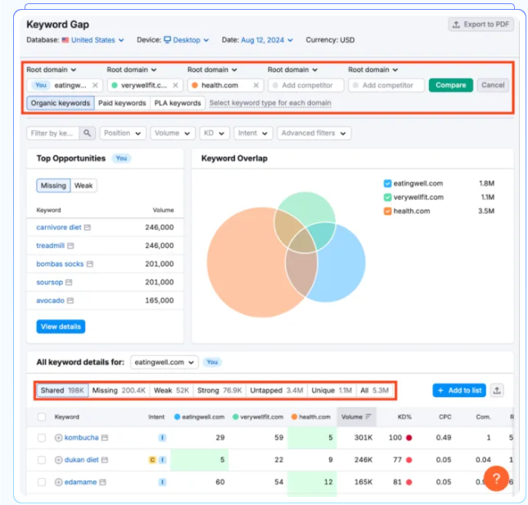Click SERP icon next to treadmill
Image resolution: width=528 pixels, height=505 pixels.
click(70, 246)
